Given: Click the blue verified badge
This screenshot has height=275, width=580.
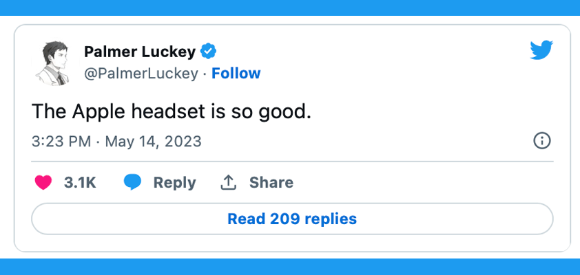Looking at the screenshot, I should 208,51.
